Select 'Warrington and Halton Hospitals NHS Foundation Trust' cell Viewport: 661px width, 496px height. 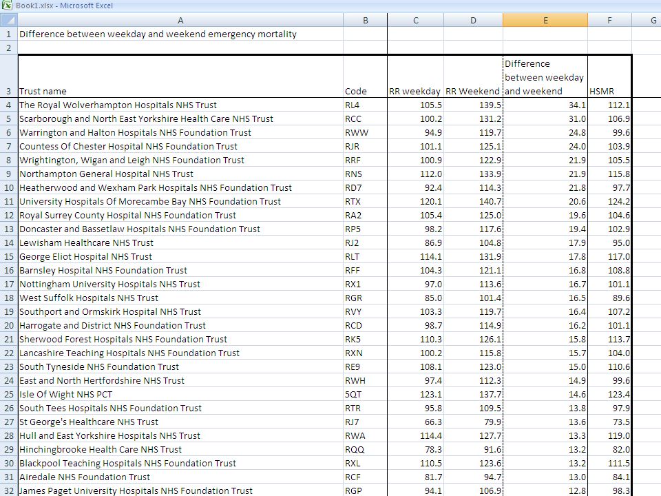(180, 132)
